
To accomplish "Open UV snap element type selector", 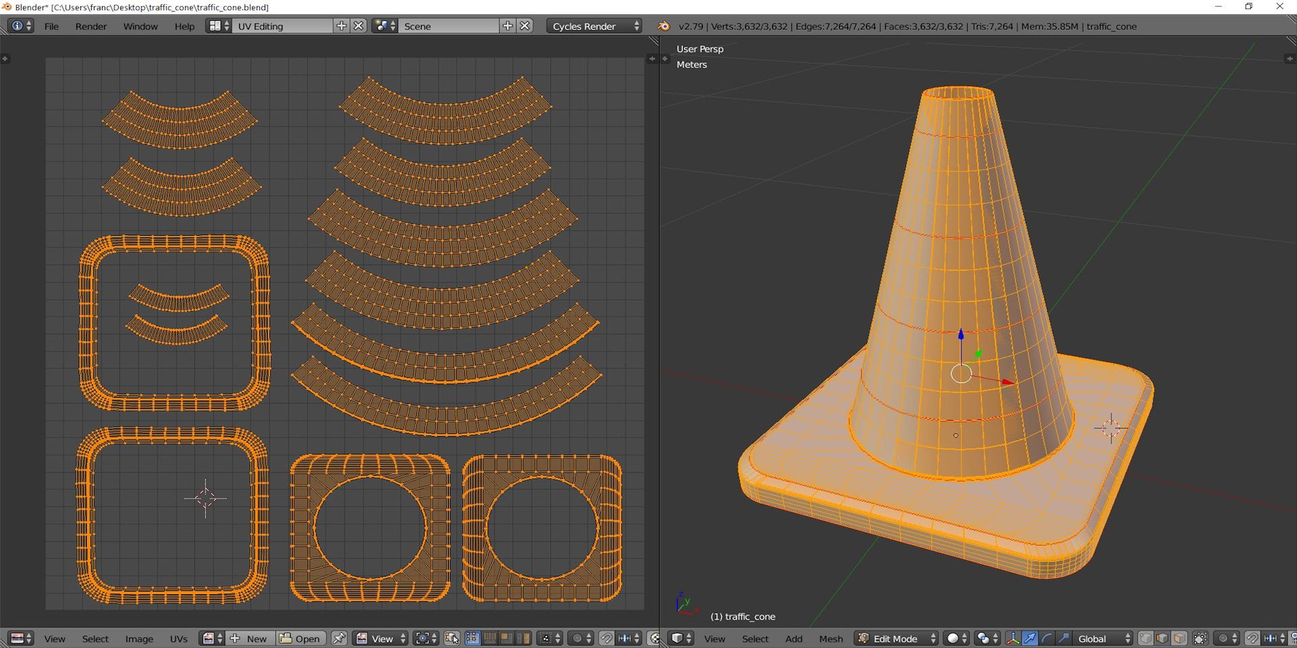I will coord(628,638).
